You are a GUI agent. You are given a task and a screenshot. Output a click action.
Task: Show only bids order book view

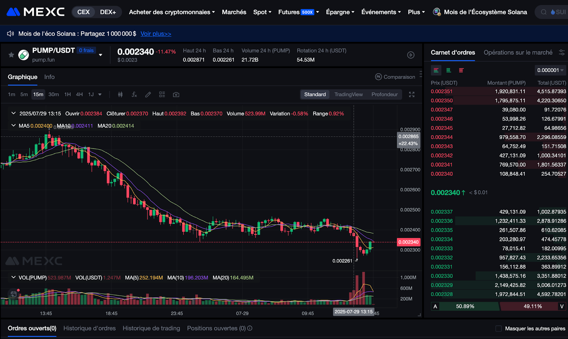[x=449, y=70]
